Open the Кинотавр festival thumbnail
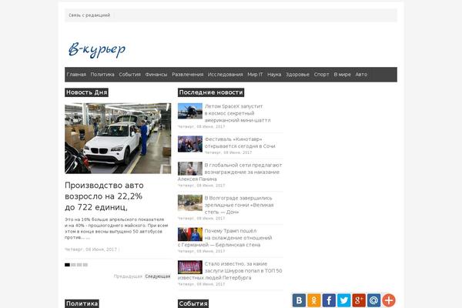This screenshot has height=308, width=462. click(x=190, y=144)
